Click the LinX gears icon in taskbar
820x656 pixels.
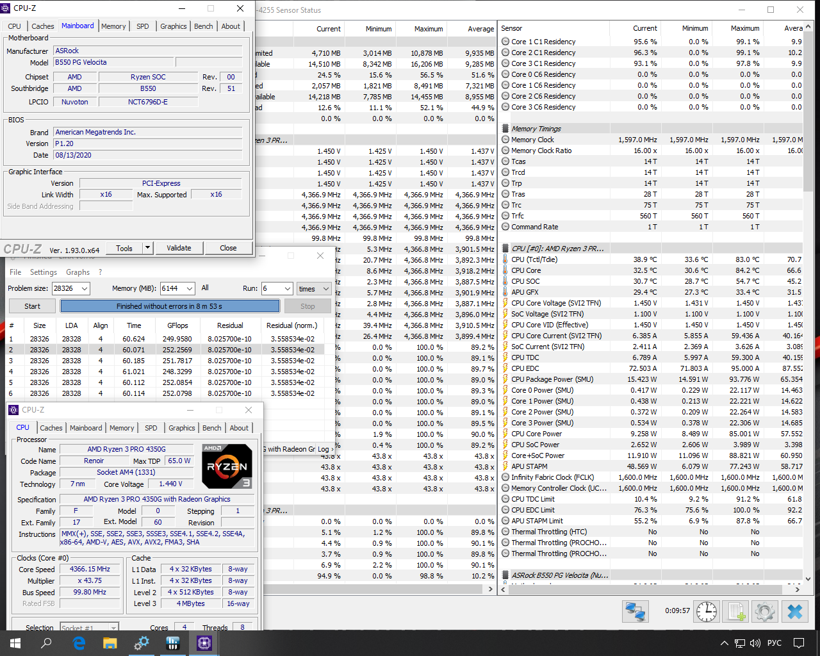point(142,643)
